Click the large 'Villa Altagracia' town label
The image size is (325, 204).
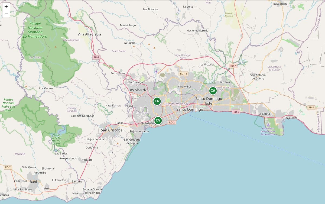coord(89,34)
